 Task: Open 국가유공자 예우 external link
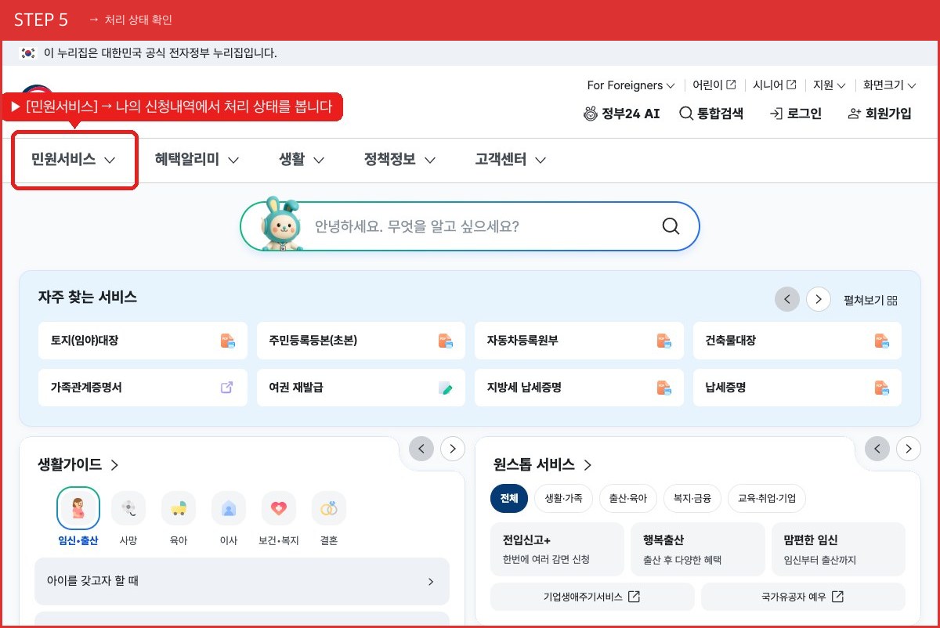pos(803,597)
